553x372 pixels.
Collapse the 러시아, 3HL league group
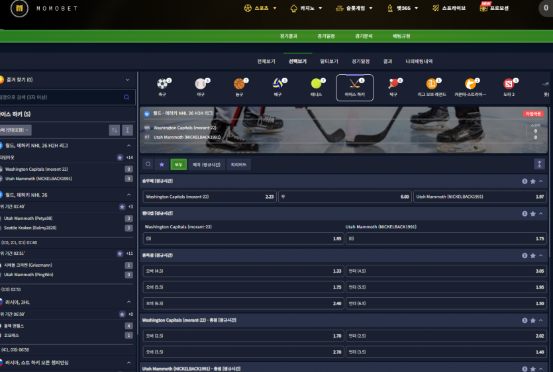coord(128,302)
